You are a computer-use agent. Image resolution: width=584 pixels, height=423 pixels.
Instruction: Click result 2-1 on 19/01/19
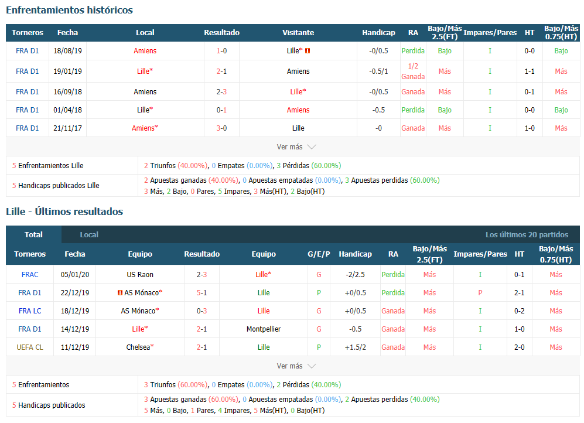pyautogui.click(x=221, y=71)
